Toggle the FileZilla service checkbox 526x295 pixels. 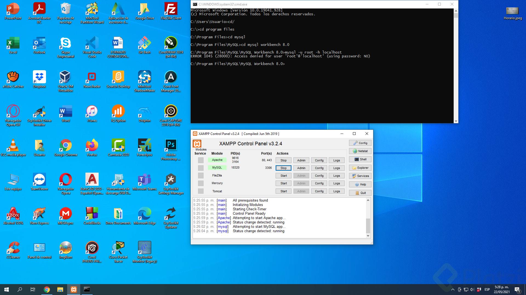(201, 176)
